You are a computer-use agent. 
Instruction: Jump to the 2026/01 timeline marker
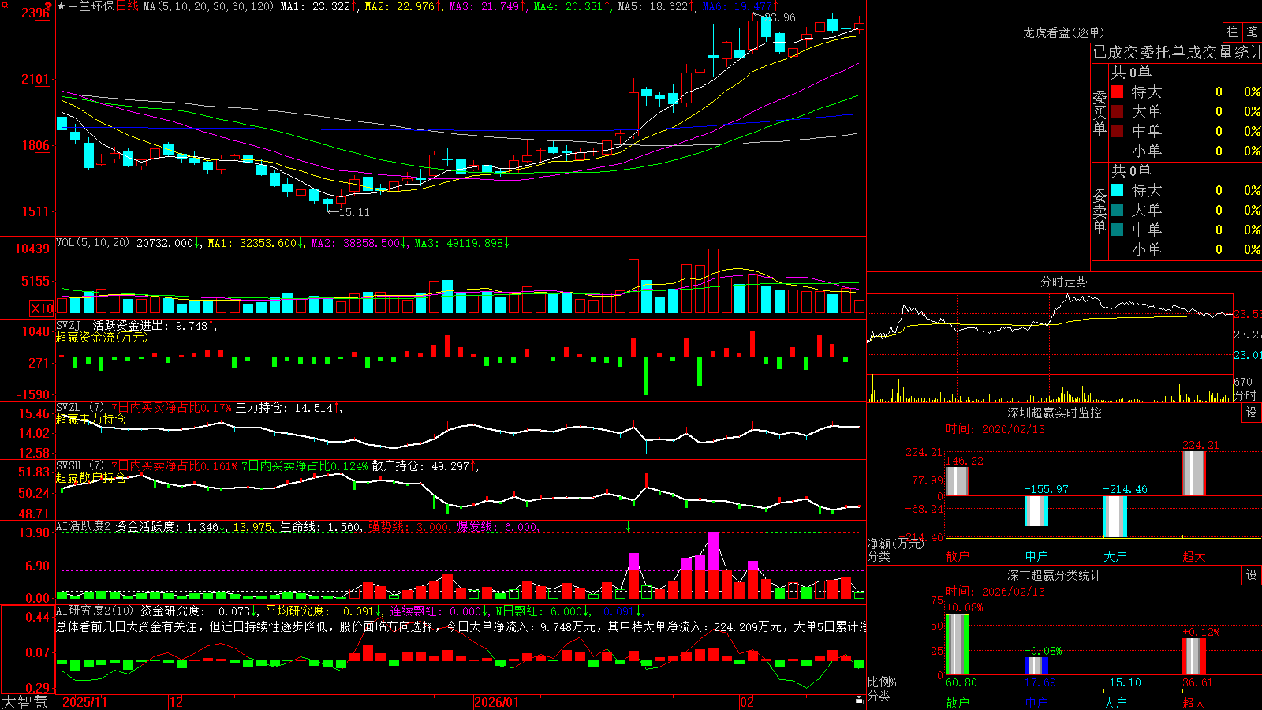point(497,702)
